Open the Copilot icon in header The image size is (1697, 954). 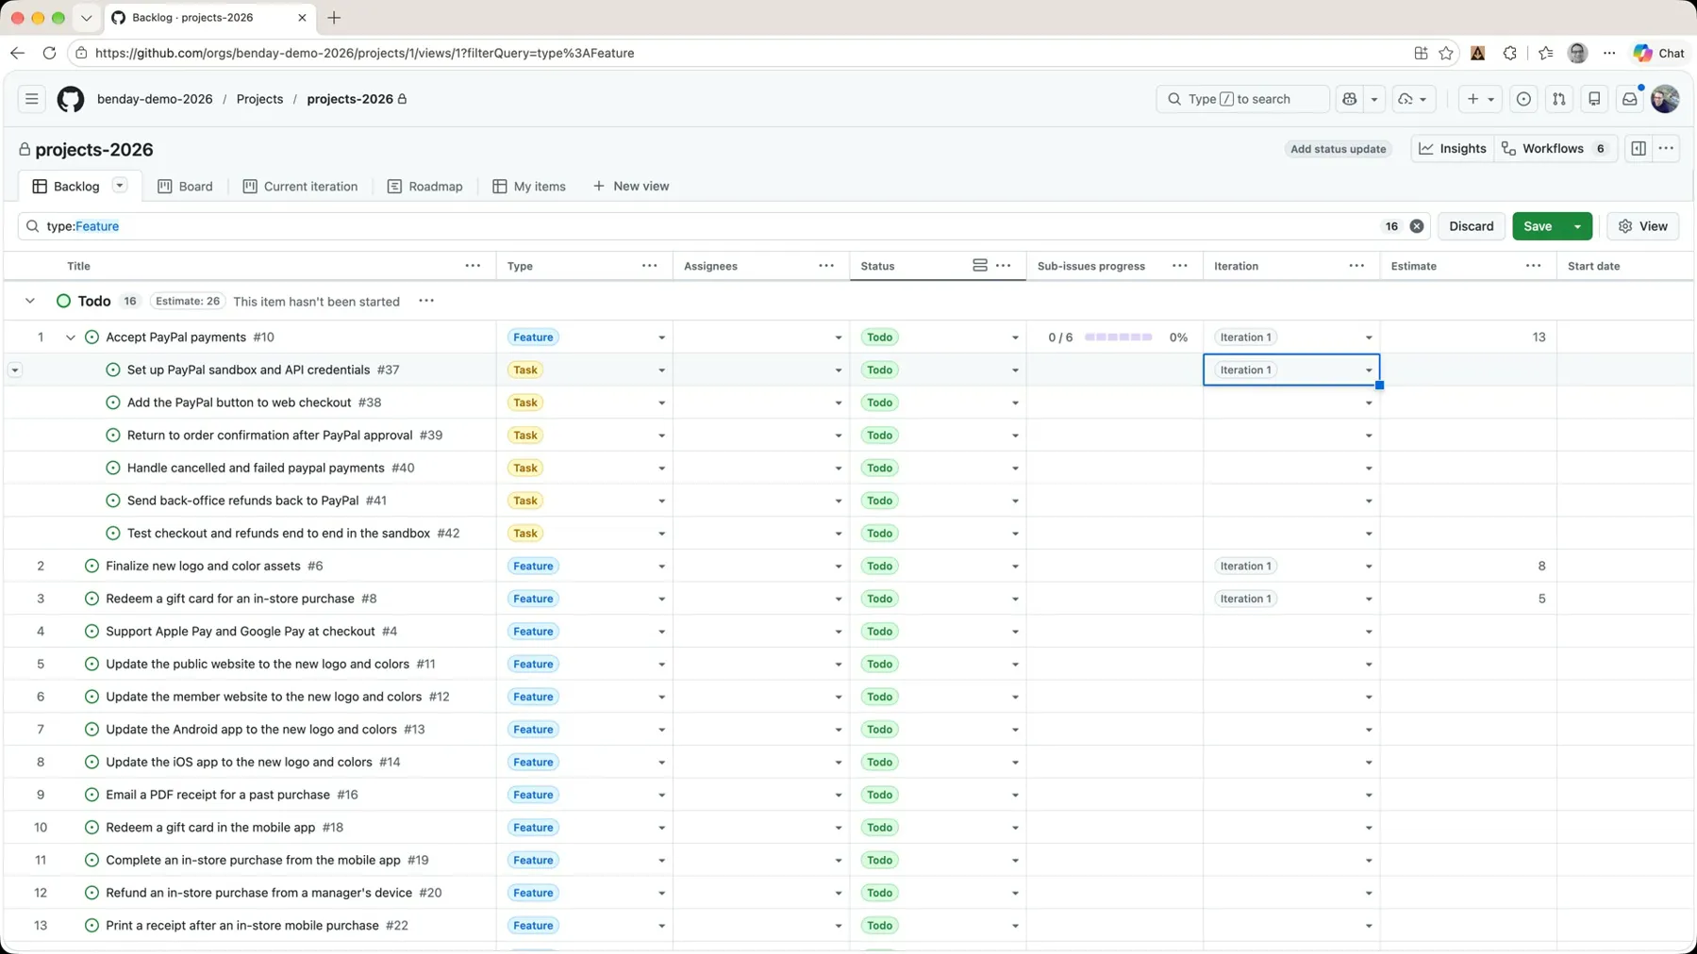pyautogui.click(x=1350, y=99)
